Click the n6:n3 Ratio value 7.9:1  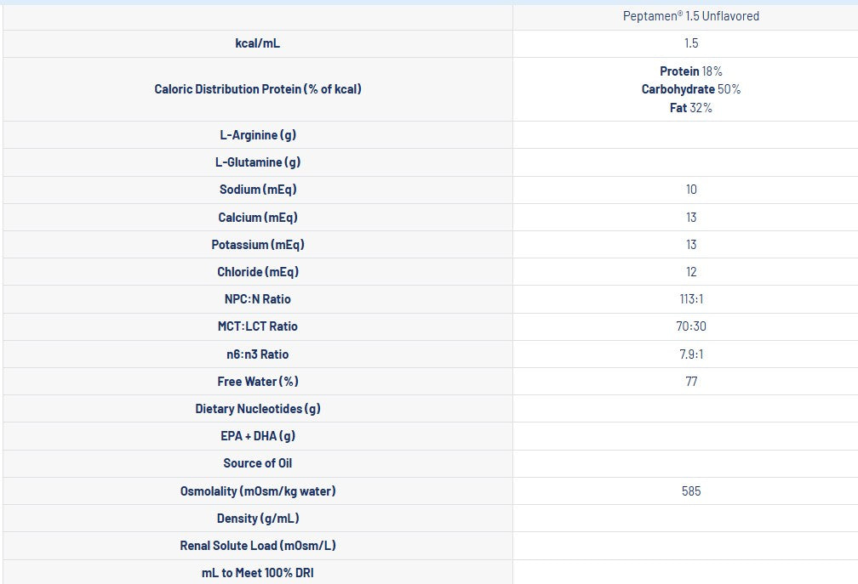[x=690, y=354]
